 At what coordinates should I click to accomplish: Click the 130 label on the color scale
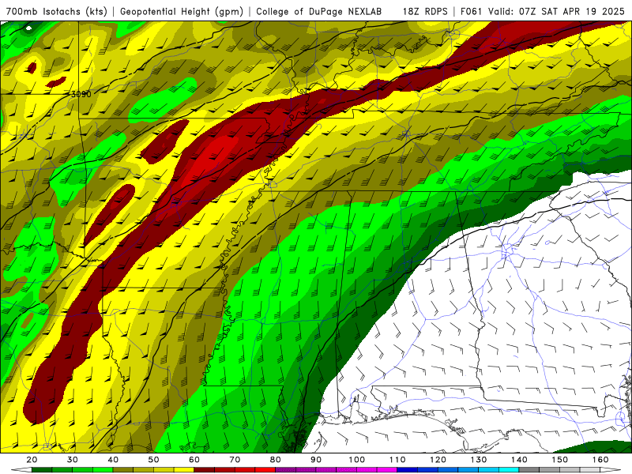[479, 460]
